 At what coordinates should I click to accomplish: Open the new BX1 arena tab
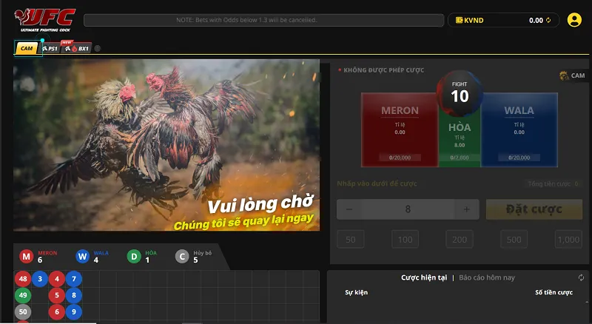(78, 48)
